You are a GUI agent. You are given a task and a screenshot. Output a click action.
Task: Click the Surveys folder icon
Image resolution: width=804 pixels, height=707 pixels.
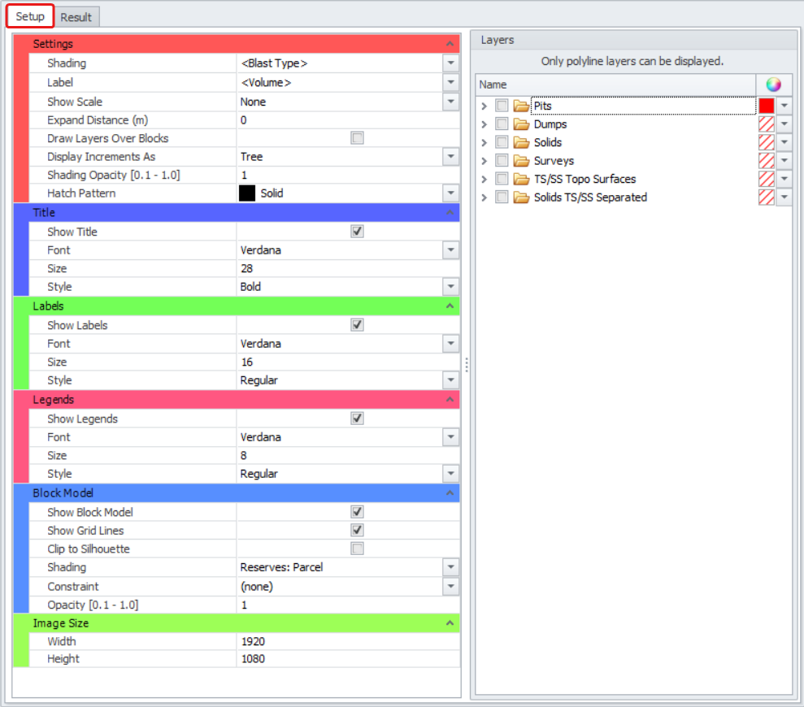pyautogui.click(x=521, y=161)
